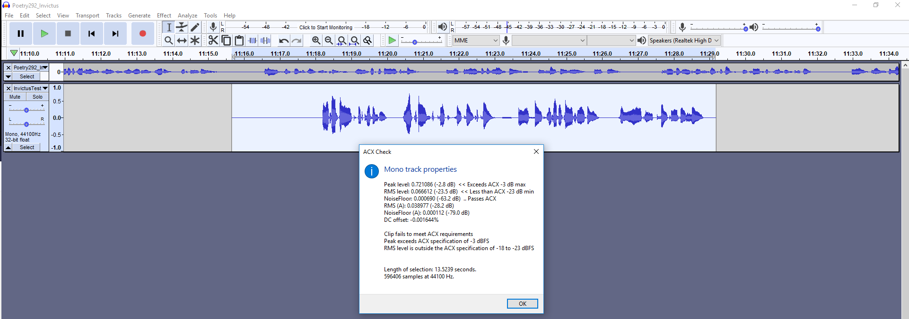Open the Poetry292 track name dropdown menu
This screenshot has height=319, width=909.
point(31,67)
